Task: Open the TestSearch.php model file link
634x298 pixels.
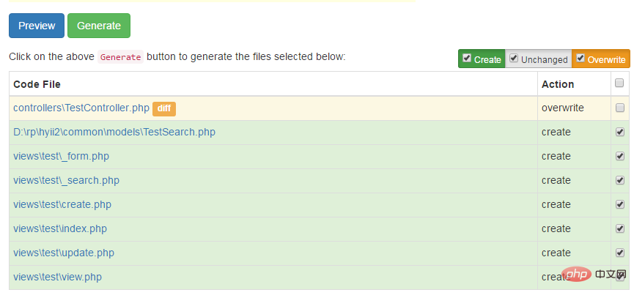Action: (x=114, y=132)
